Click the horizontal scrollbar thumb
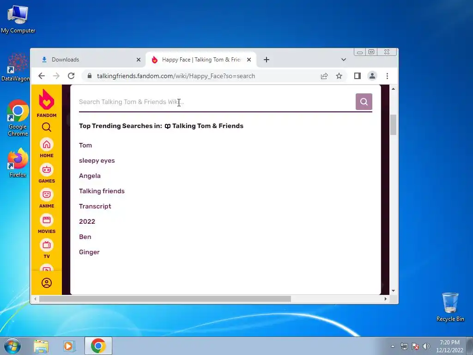 [x=165, y=299]
